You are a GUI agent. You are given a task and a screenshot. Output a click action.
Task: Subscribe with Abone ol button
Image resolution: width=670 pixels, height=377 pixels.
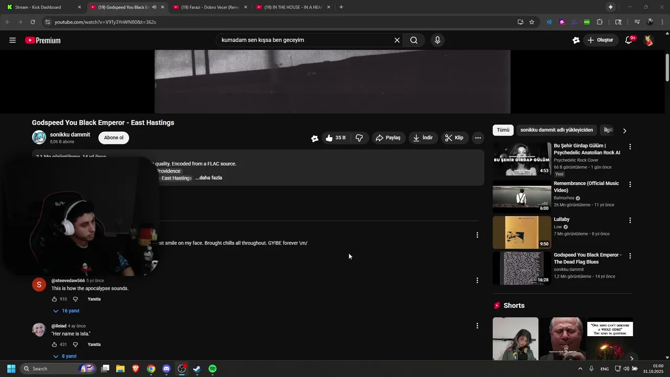(x=114, y=138)
